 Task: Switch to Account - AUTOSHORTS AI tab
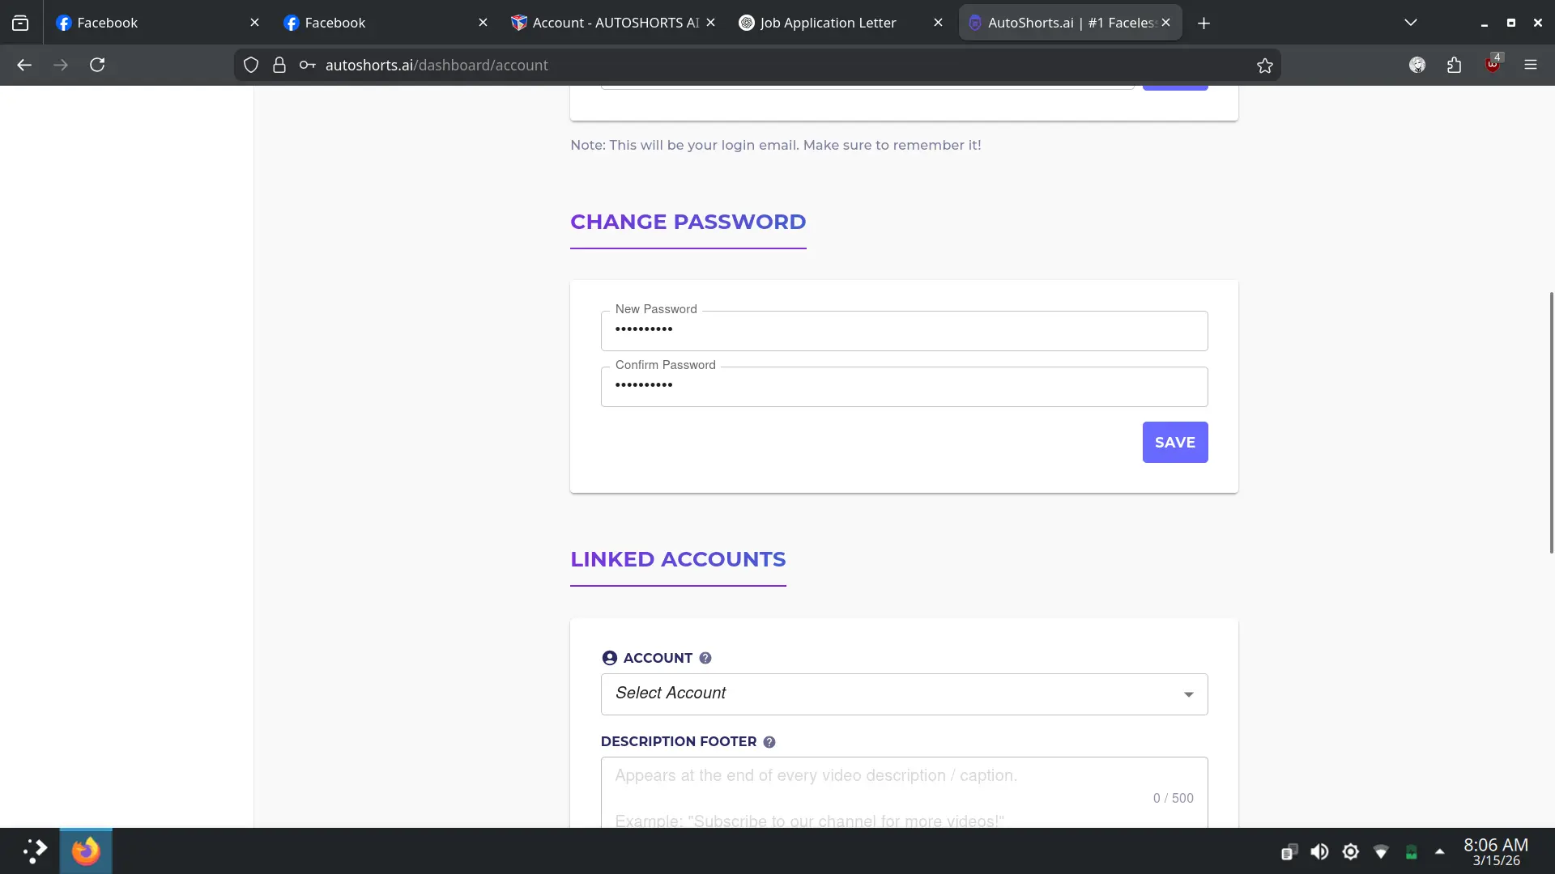click(613, 23)
